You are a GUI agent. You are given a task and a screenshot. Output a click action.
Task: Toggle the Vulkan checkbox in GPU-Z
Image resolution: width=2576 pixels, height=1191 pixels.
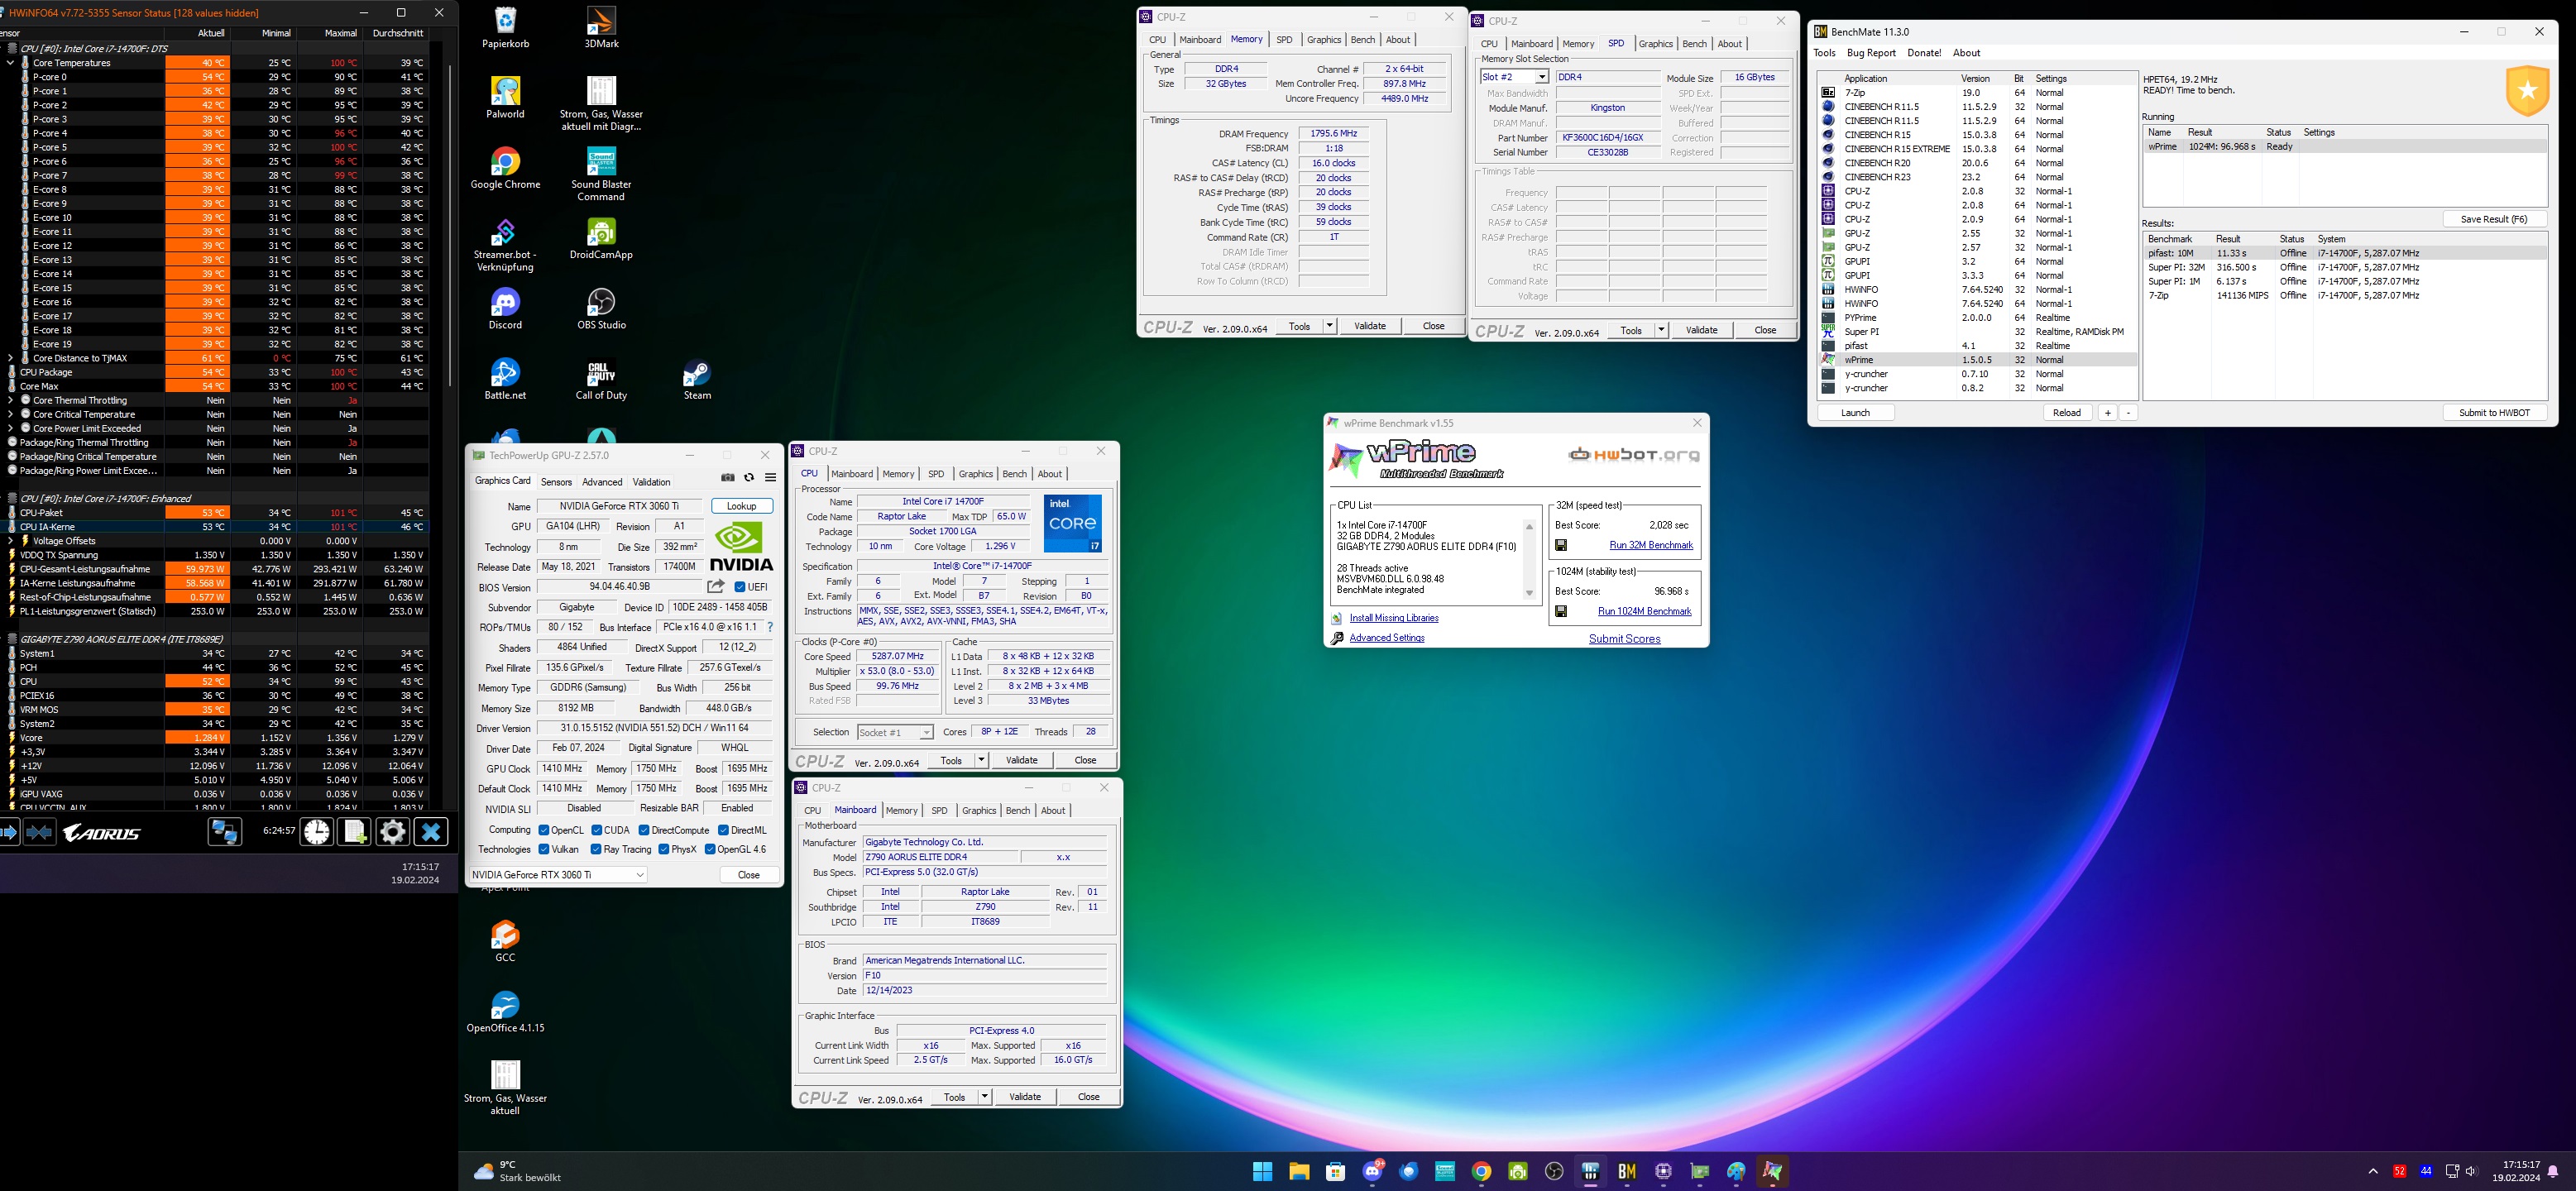click(x=544, y=849)
